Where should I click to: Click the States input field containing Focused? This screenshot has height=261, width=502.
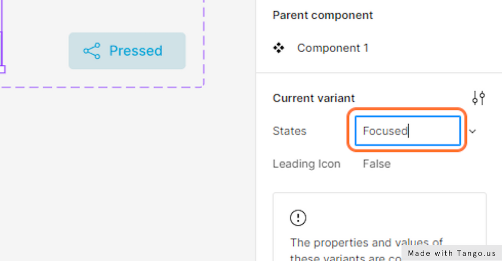coord(408,131)
